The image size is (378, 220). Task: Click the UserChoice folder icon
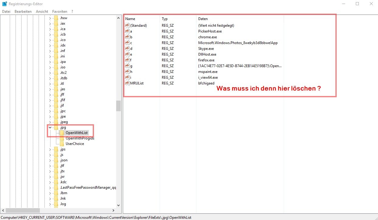point(62,144)
